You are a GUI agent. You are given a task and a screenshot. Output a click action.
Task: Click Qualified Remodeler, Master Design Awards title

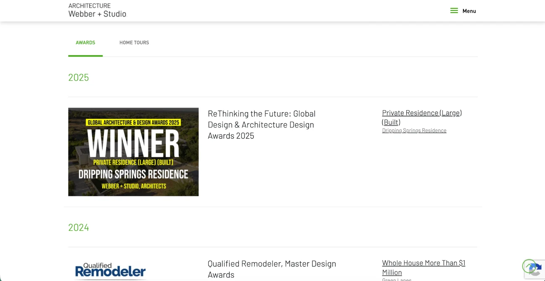(272, 269)
